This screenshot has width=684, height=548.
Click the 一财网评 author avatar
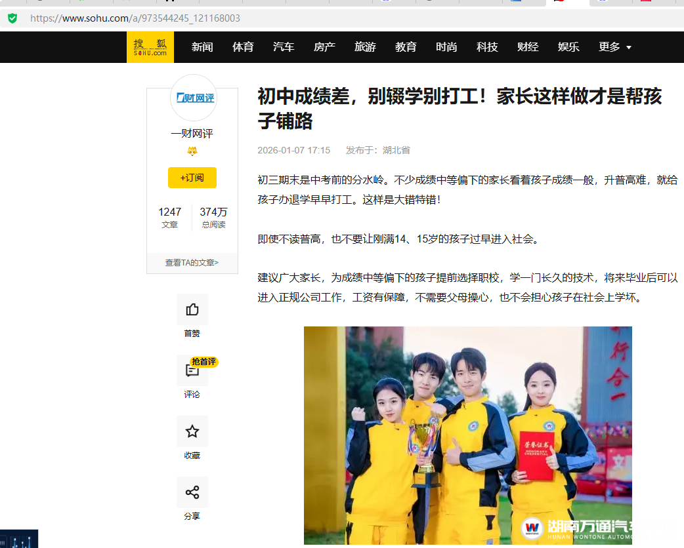192,98
